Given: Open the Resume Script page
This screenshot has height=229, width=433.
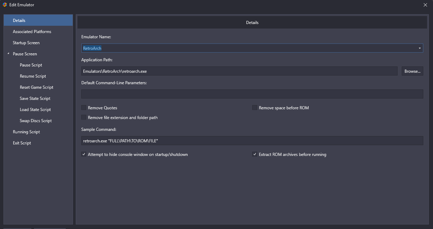Looking at the screenshot, I should pyautogui.click(x=33, y=76).
